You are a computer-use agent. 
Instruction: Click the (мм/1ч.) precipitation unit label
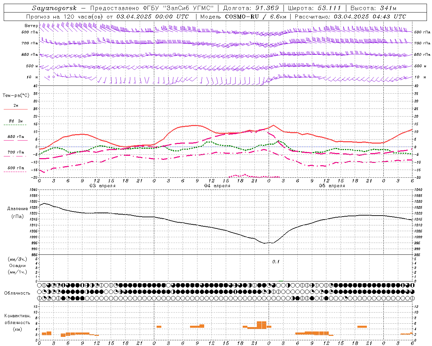17,272
